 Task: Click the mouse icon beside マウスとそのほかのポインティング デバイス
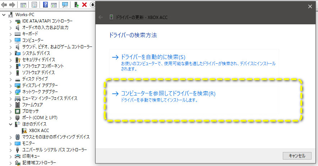(18, 137)
